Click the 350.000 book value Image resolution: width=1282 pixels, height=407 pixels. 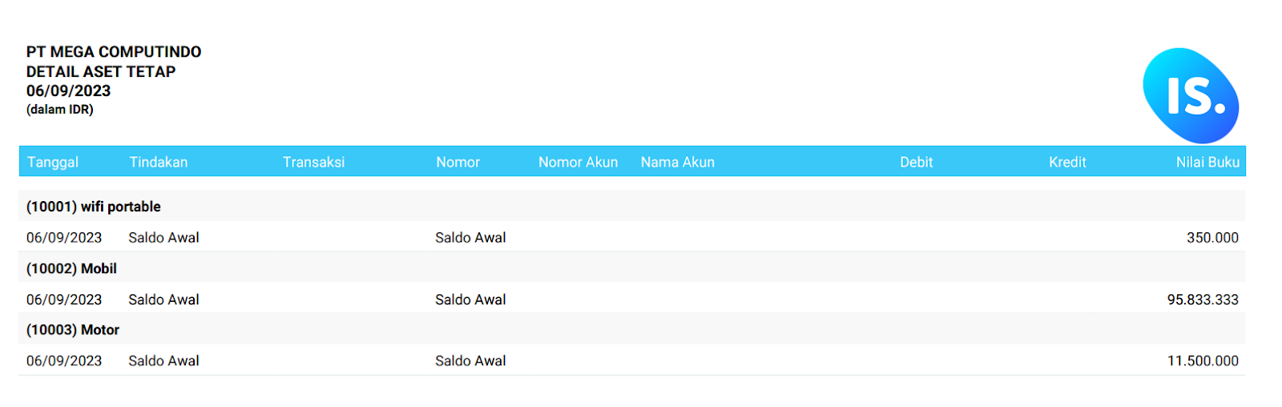coord(1211,238)
